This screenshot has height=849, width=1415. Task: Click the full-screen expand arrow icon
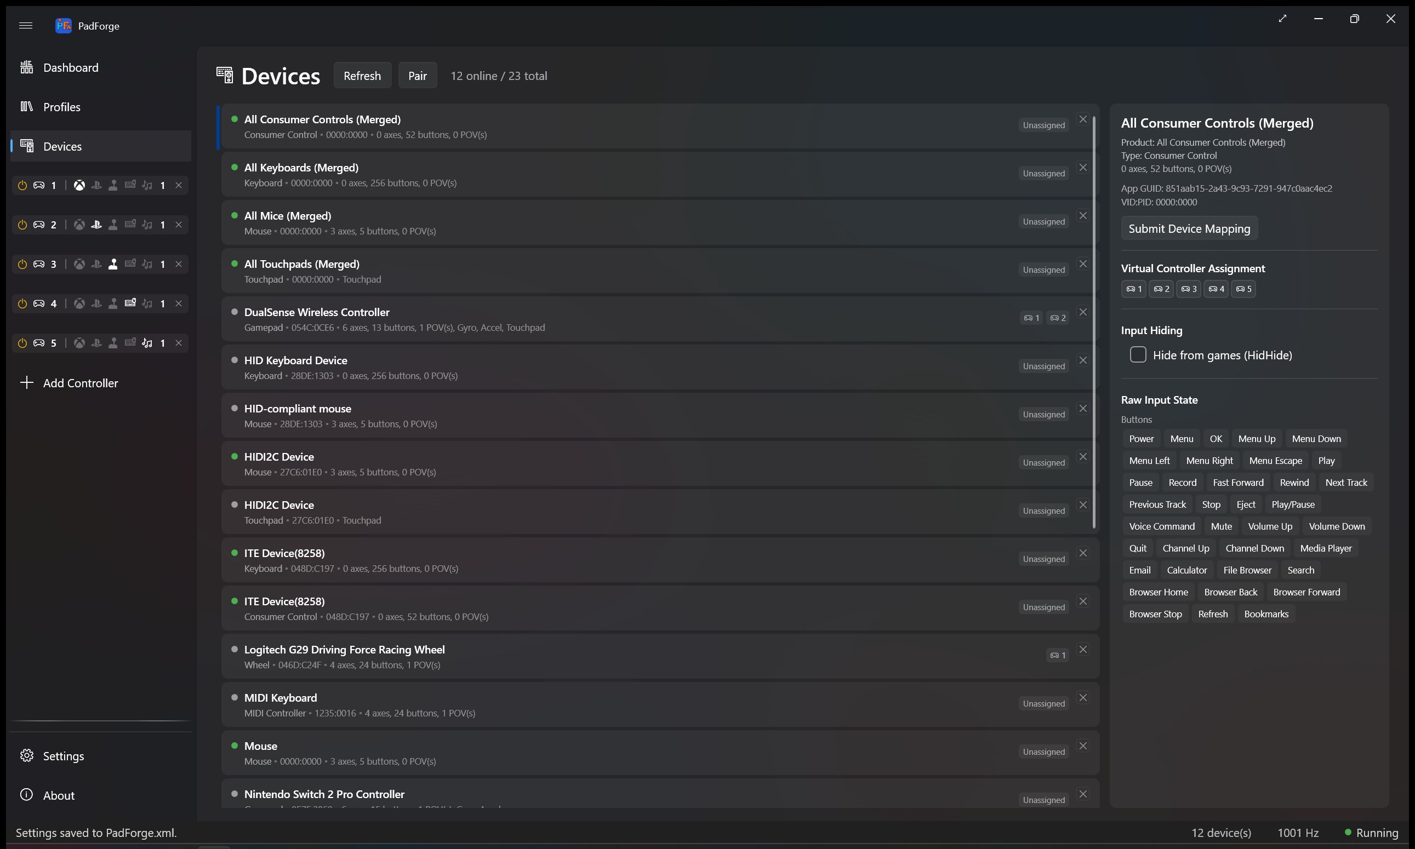tap(1283, 19)
